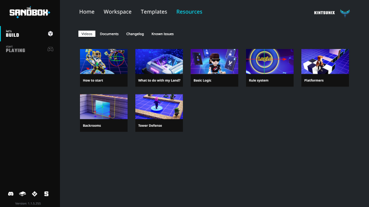Image resolution: width=369 pixels, height=207 pixels.
Task: Click the cube icon beside Build
Action: coord(50,34)
